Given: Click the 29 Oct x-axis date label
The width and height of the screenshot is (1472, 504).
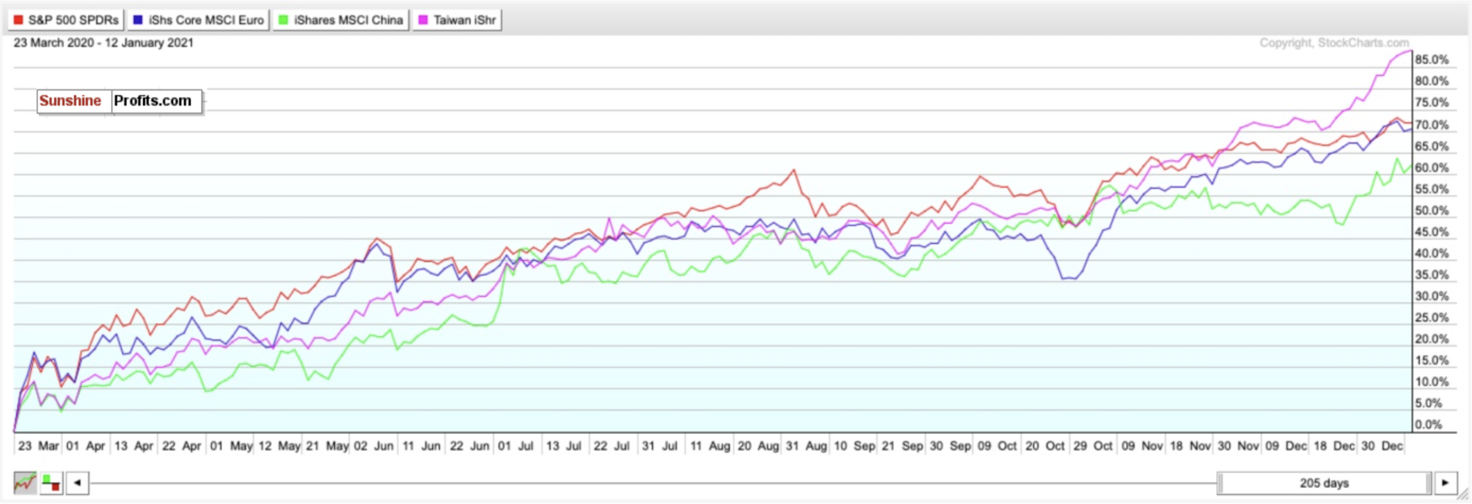Looking at the screenshot, I should pyautogui.click(x=1093, y=446).
